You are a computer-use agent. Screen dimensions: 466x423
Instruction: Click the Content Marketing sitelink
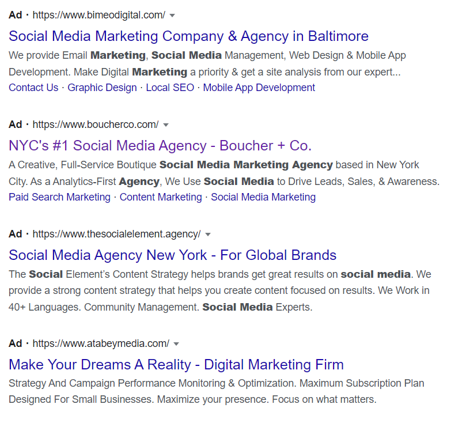click(161, 197)
